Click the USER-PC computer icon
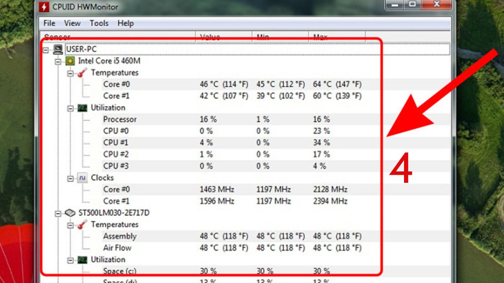 click(58, 49)
